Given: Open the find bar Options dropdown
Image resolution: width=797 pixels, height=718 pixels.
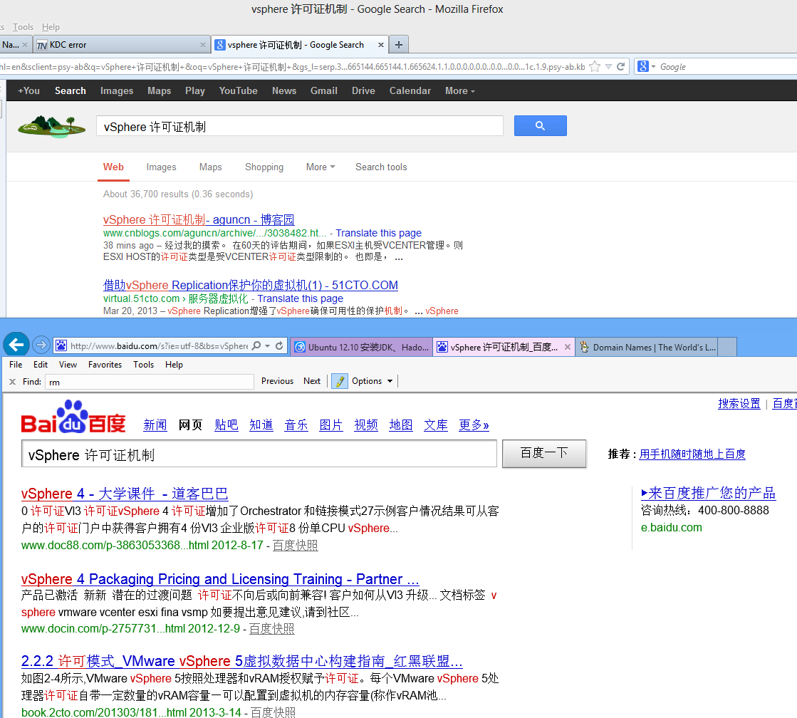Looking at the screenshot, I should 372,381.
